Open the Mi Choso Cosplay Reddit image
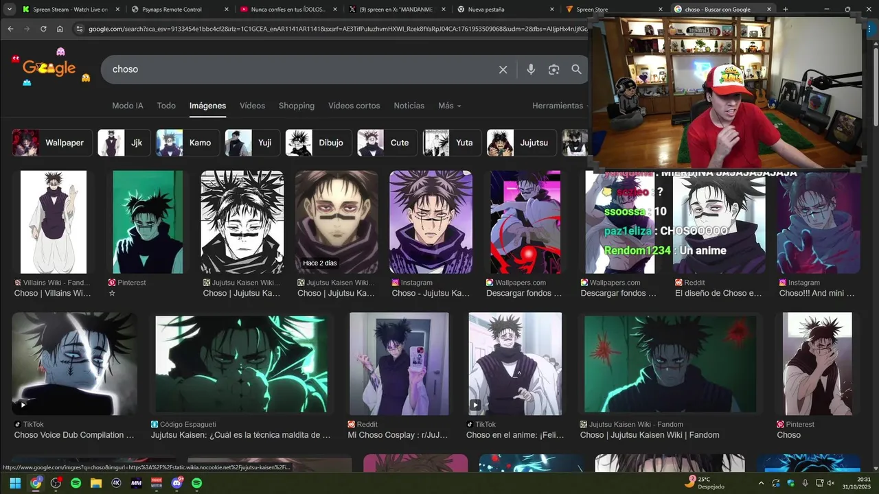This screenshot has width=879, height=494. [399, 364]
